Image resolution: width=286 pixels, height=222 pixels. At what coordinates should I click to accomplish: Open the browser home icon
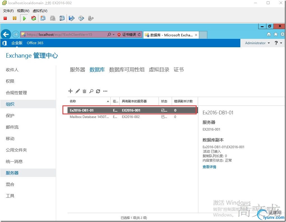[269, 34]
